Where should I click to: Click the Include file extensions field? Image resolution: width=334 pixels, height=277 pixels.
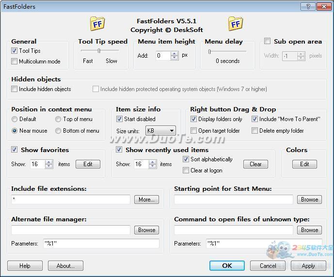(71, 200)
